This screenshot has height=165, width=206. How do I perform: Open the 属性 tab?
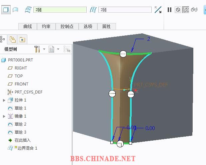(x=106, y=26)
